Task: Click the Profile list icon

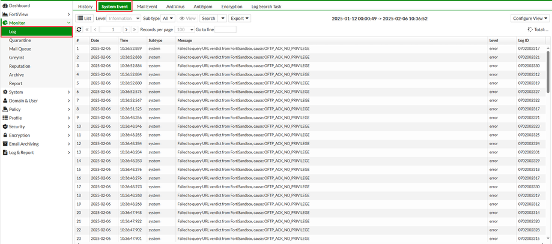Action: [5, 118]
